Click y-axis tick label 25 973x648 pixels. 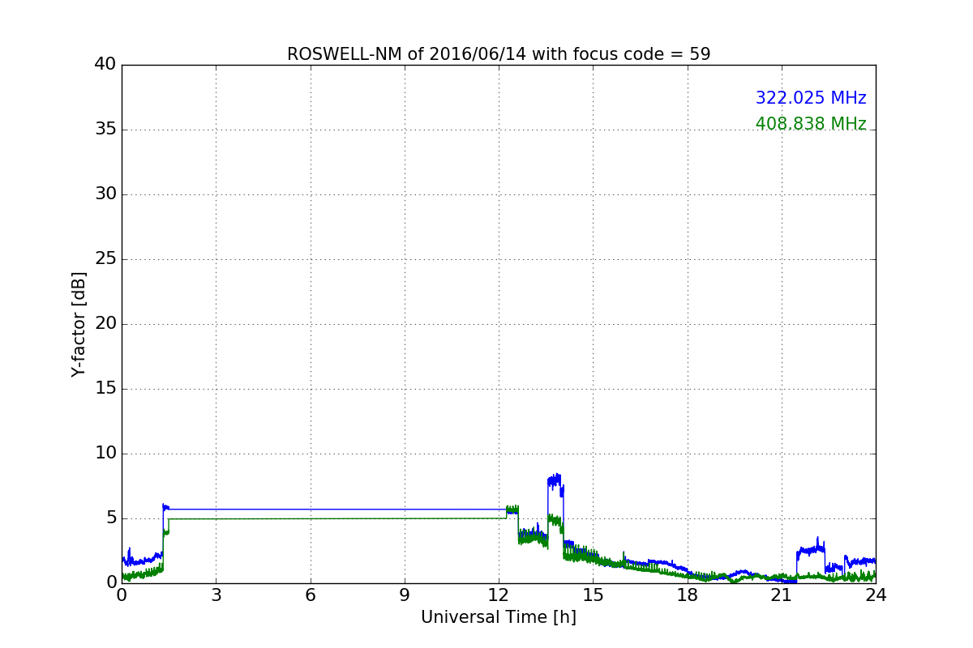tap(105, 259)
